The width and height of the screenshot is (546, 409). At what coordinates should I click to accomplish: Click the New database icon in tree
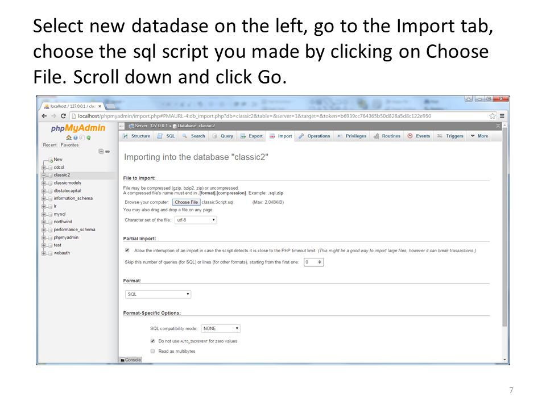(x=51, y=160)
